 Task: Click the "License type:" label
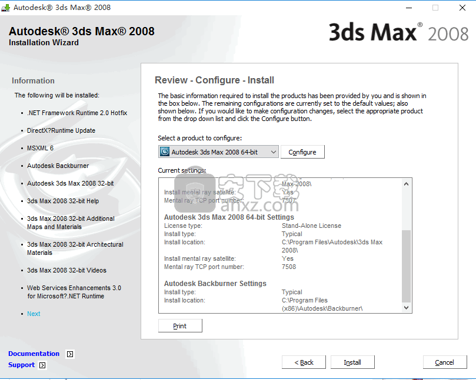click(x=183, y=226)
